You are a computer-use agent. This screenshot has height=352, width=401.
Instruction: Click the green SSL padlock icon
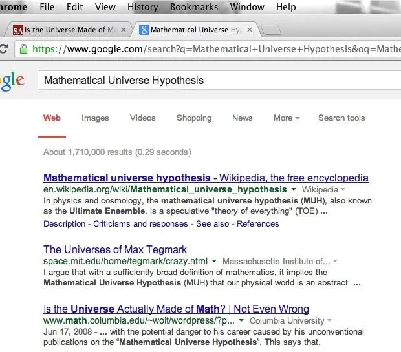(23, 49)
